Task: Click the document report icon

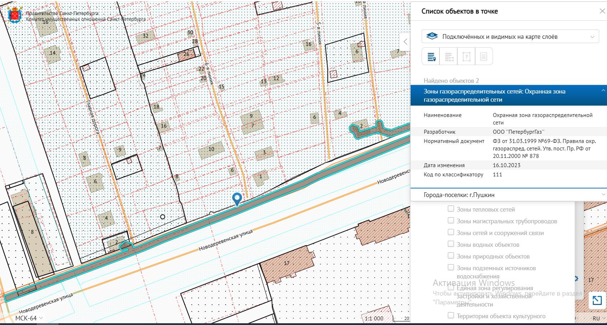Action: 483,57
